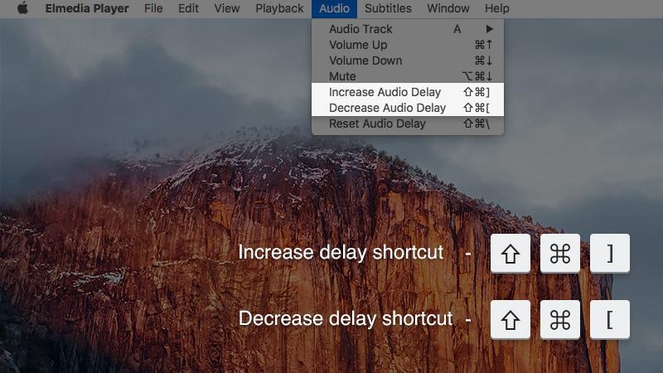Viewport: 663px width, 373px height.
Task: Close the open Audio menu
Action: pyautogui.click(x=334, y=8)
